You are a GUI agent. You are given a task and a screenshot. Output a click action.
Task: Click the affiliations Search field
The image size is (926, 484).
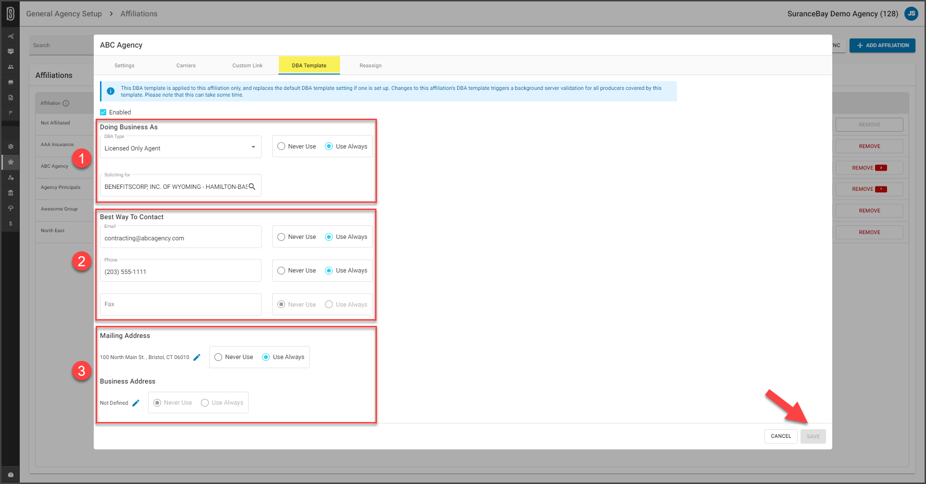[x=62, y=45]
